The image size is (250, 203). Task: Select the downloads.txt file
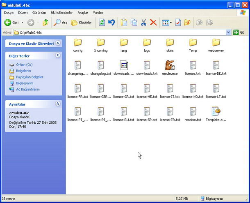click(x=147, y=68)
